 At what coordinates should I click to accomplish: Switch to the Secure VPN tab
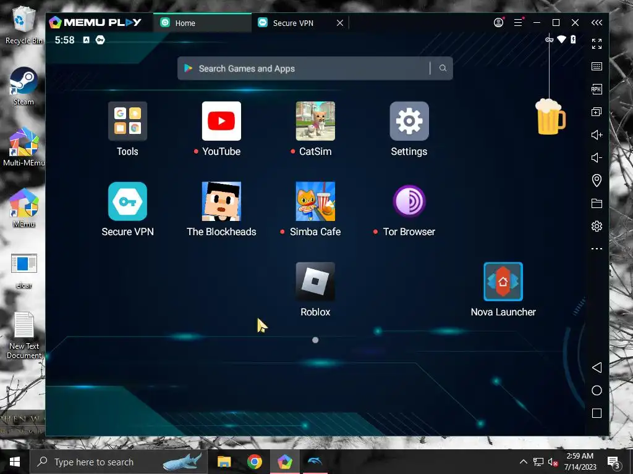pos(292,23)
